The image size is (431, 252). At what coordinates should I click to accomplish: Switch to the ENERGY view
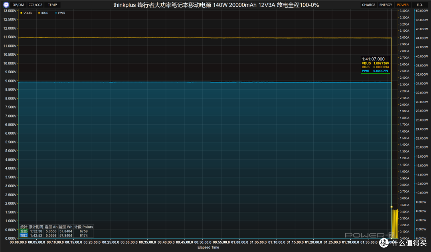pos(386,5)
